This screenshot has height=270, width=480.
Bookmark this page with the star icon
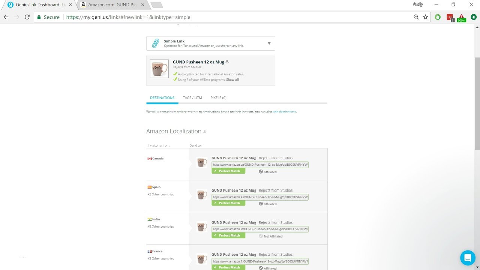(426, 17)
